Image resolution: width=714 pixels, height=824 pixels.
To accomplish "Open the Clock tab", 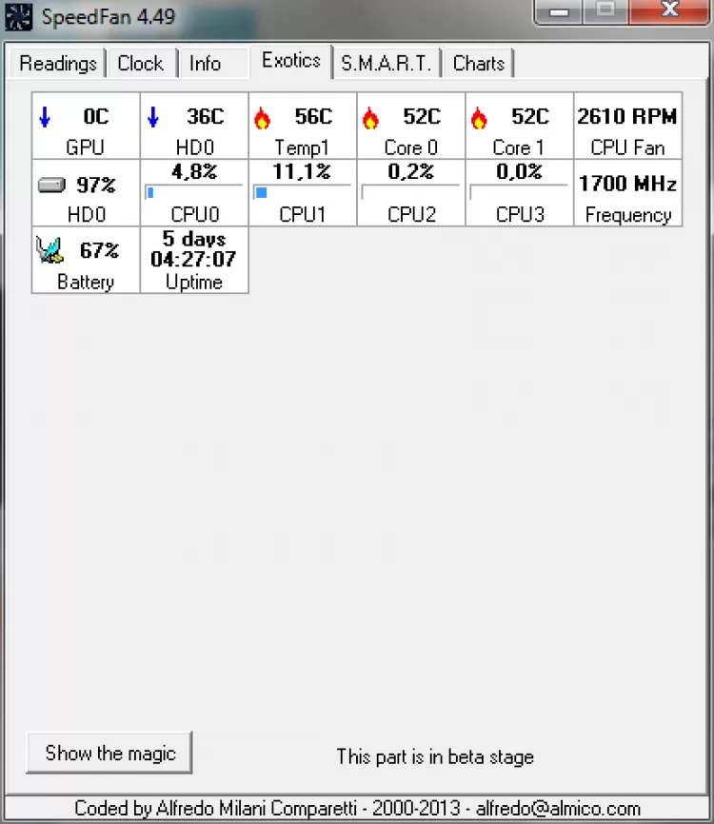I will [140, 64].
